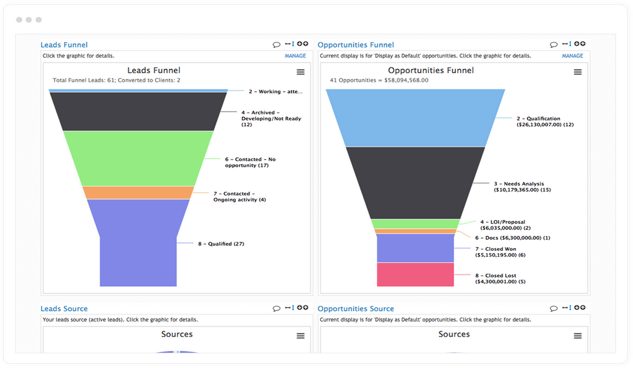Move the Opportunities Funnel panel up
The height and width of the screenshot is (368, 633).
[x=583, y=43]
